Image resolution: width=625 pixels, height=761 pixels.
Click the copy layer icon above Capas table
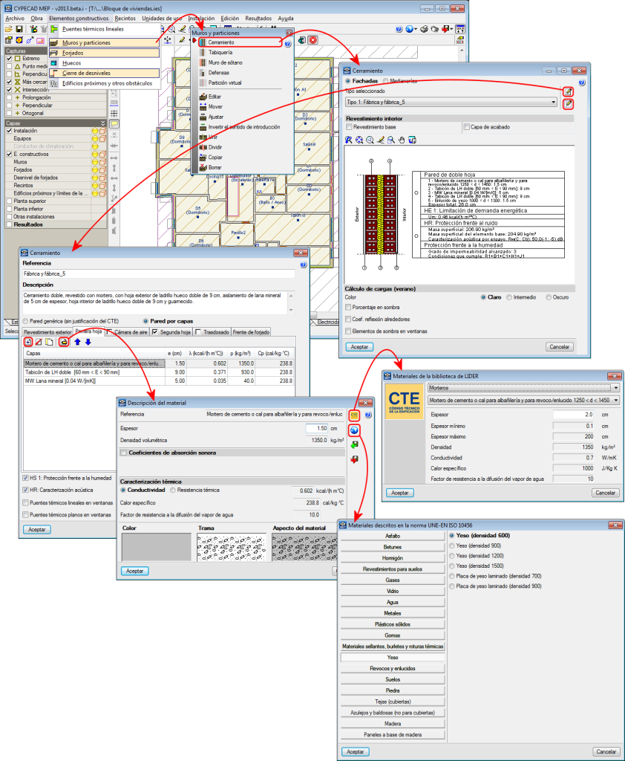pyautogui.click(x=50, y=342)
